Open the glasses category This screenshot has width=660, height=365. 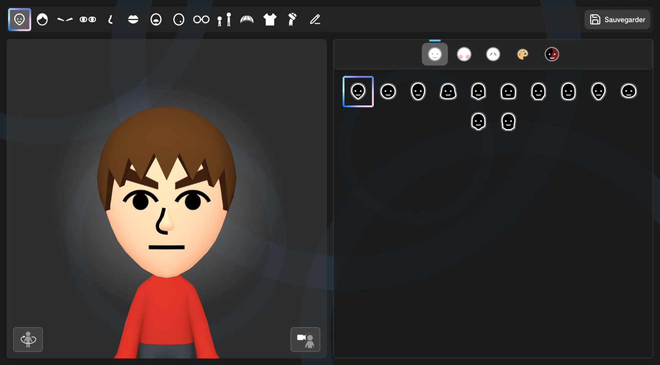click(x=201, y=20)
